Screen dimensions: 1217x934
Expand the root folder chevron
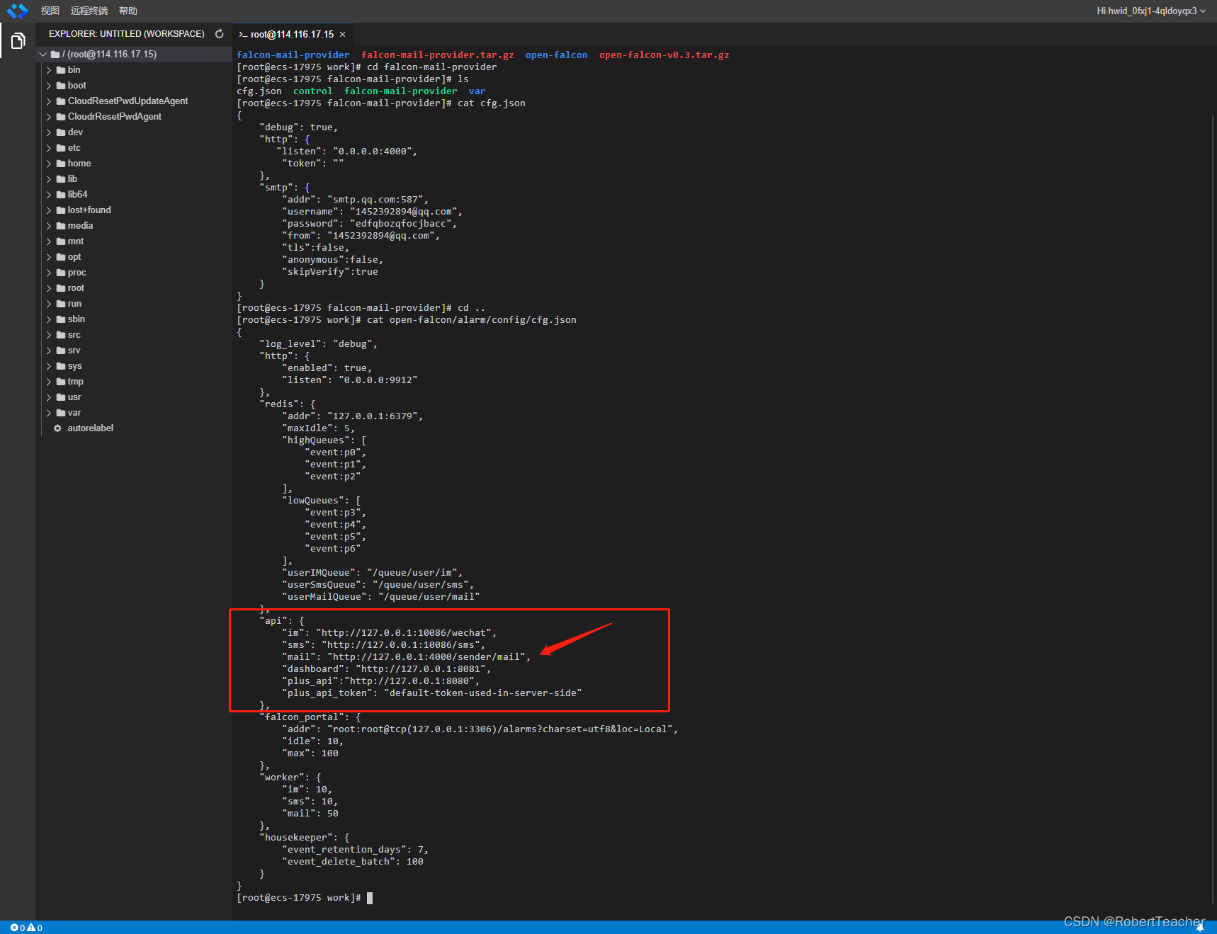pos(49,288)
